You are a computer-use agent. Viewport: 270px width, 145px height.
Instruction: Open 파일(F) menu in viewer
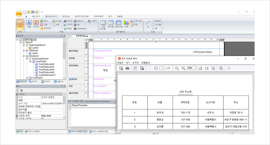click(x=120, y=63)
